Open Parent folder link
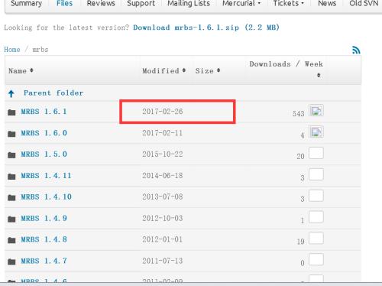The height and width of the screenshot is (286, 382). (x=53, y=93)
